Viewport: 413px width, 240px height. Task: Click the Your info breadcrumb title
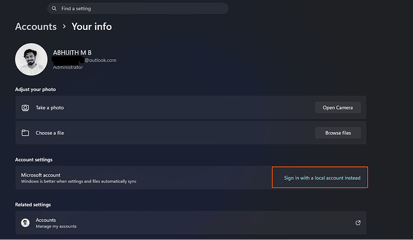pyautogui.click(x=92, y=26)
